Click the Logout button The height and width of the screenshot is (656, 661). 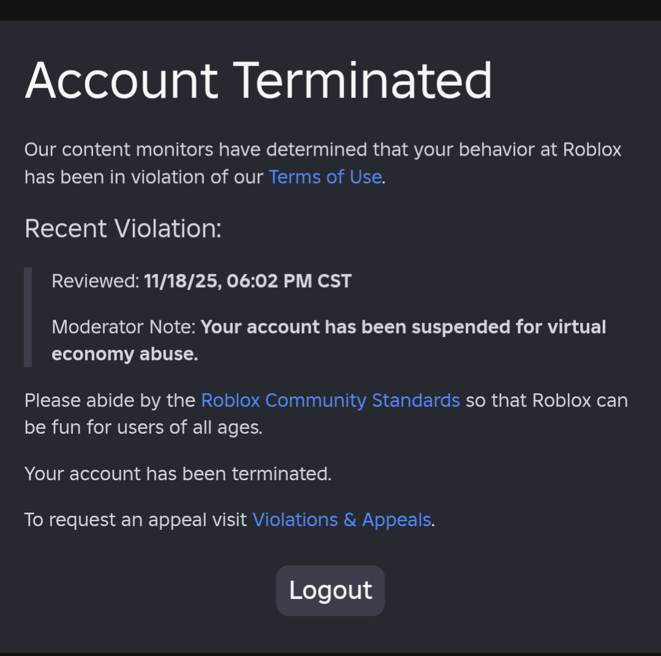(x=330, y=590)
